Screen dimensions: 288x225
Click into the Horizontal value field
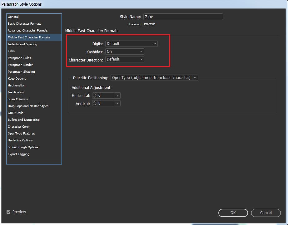[106, 95]
